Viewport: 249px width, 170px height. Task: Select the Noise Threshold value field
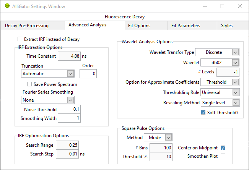point(69,109)
